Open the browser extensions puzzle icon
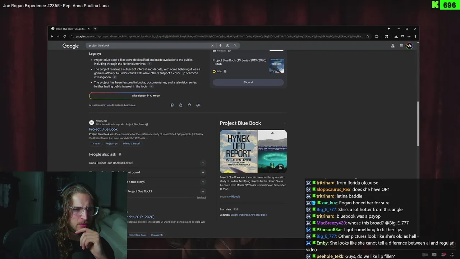The width and height of the screenshot is (460, 259). (x=377, y=36)
